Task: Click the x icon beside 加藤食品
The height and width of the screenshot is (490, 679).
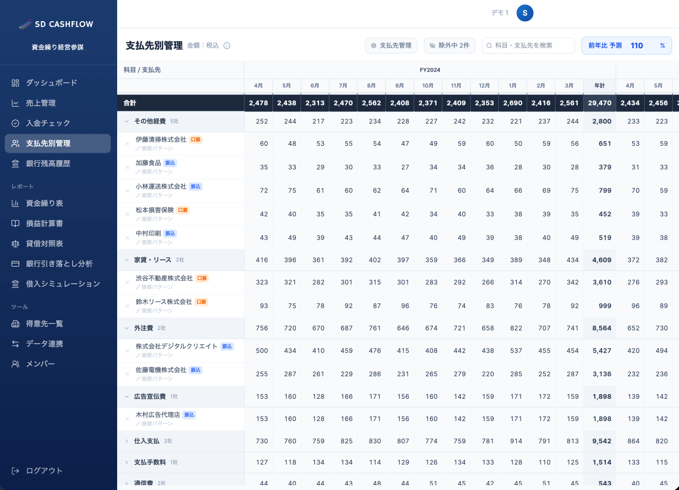Action: [x=127, y=167]
